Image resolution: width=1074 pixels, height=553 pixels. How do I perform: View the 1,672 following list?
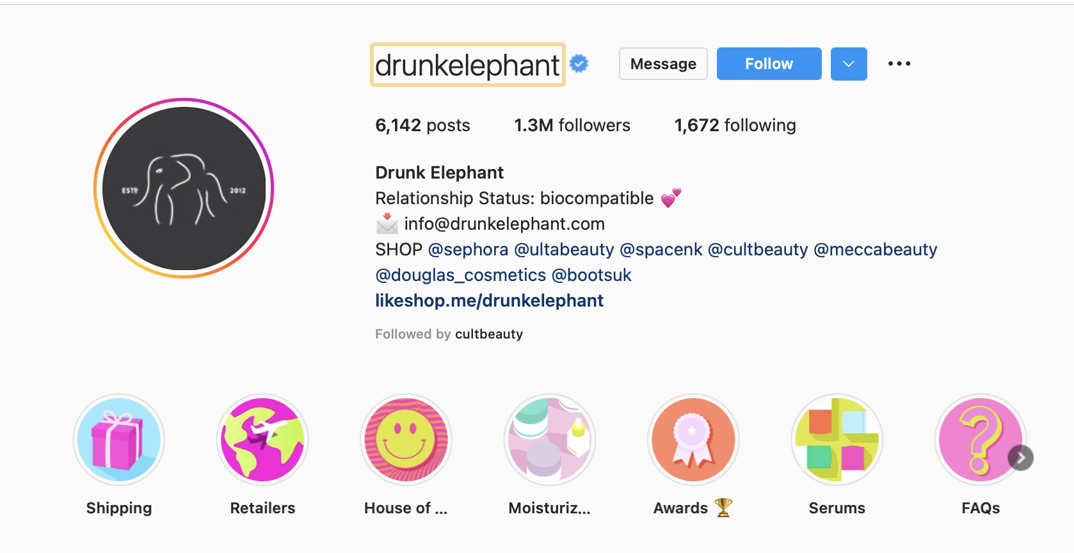(x=734, y=125)
